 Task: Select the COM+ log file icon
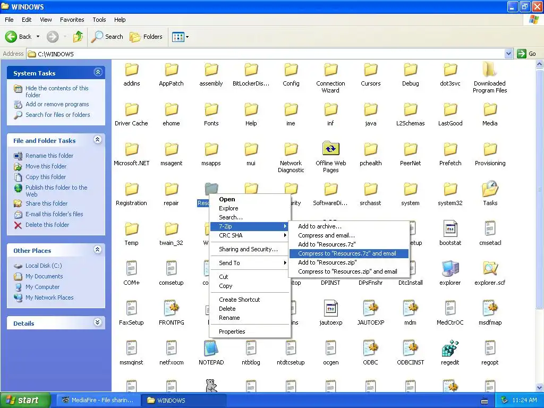pyautogui.click(x=132, y=268)
